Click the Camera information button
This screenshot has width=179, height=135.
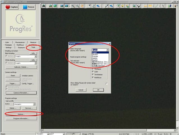(x=21, y=93)
